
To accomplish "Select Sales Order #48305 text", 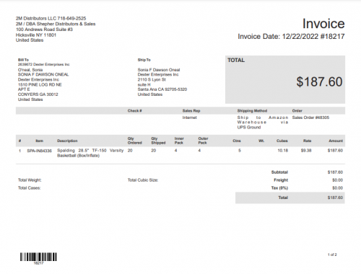I will point(310,118).
